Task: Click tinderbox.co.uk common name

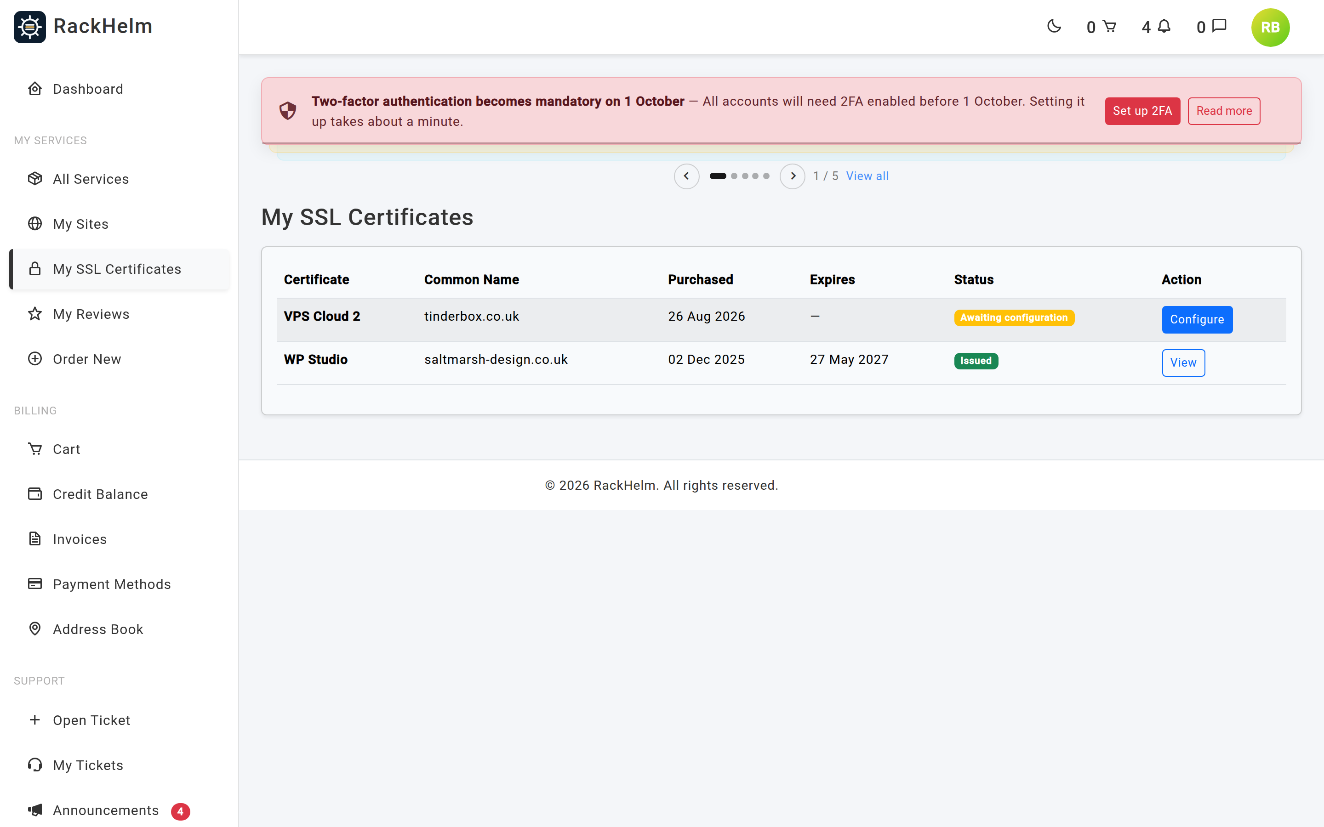Action: [472, 316]
